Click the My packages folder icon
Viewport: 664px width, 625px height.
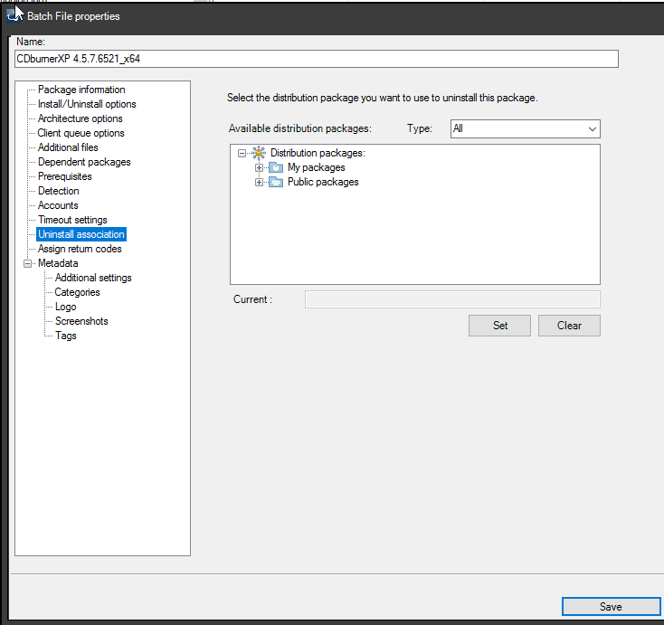coord(276,167)
